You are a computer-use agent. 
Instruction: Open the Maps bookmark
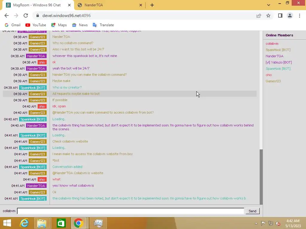(59, 25)
